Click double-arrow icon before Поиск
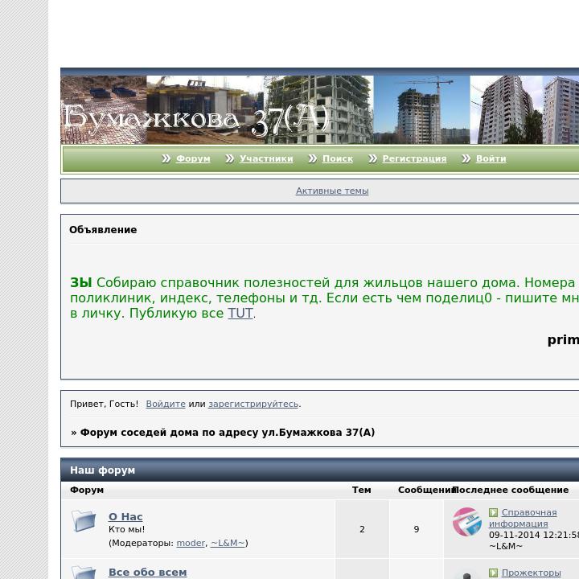Image resolution: width=579 pixels, height=579 pixels. pyautogui.click(x=312, y=158)
